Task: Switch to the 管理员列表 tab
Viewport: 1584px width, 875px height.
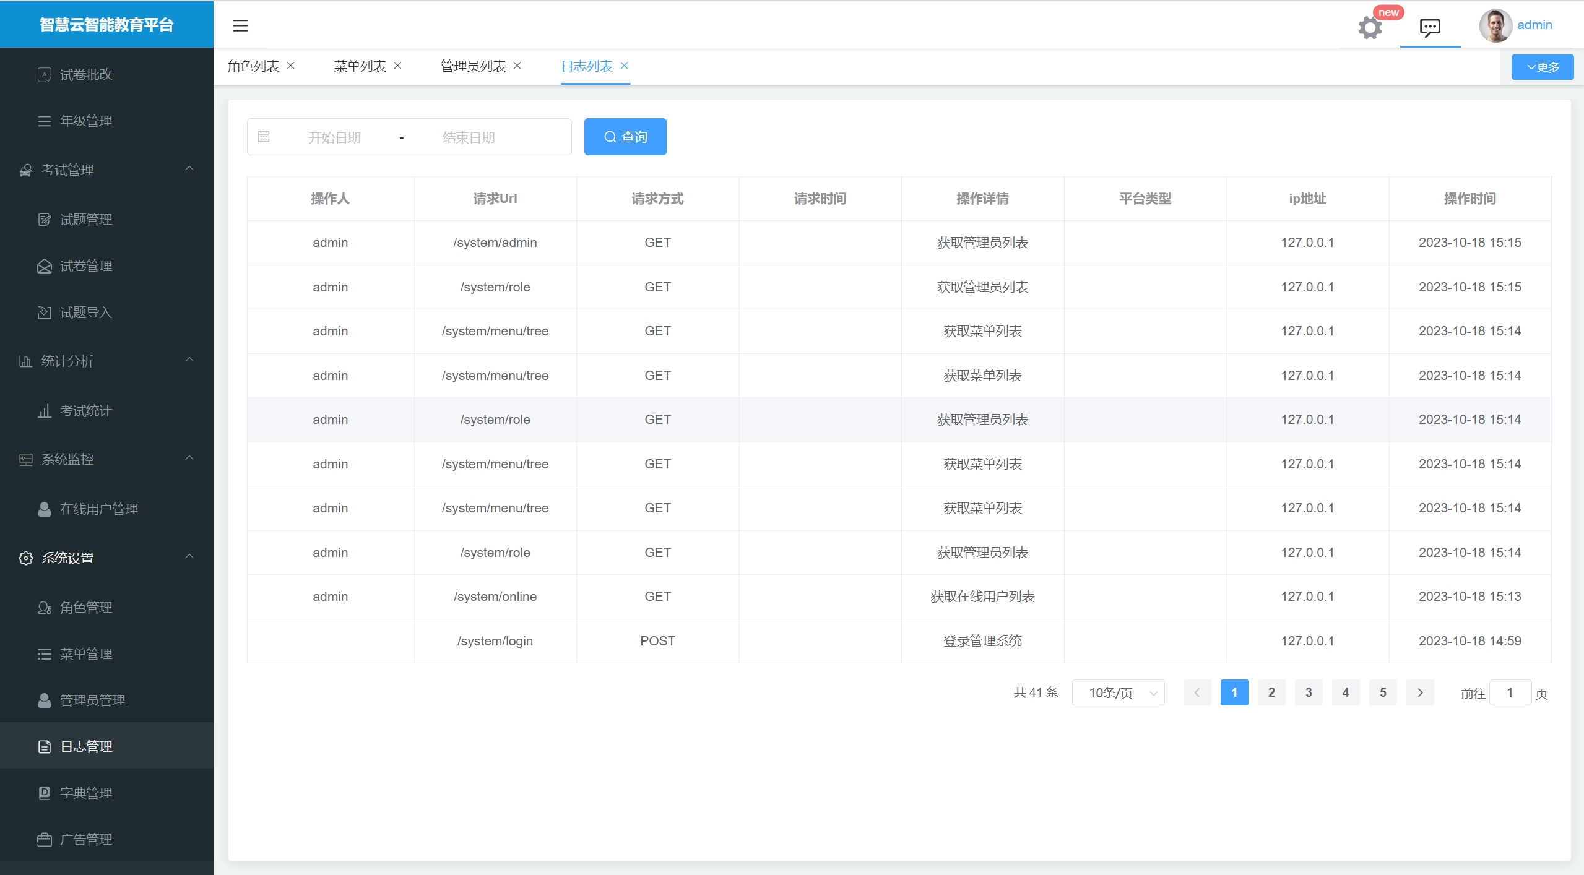Action: pos(473,66)
